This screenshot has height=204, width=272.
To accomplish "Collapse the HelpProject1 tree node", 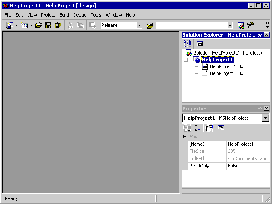I will 186,60.
